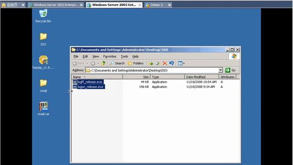Open the Address bar dropdown
Viewport: 293px width, 165px height.
pyautogui.click(x=221, y=70)
